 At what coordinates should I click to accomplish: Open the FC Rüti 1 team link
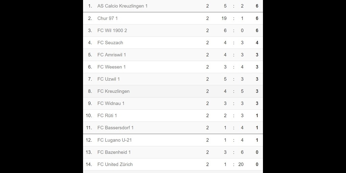pos(107,116)
